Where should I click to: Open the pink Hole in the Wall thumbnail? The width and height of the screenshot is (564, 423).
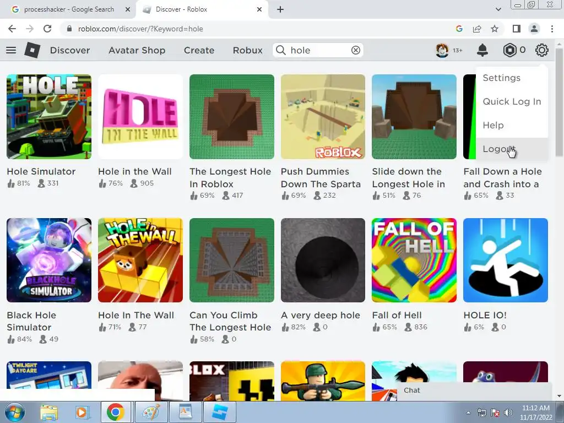pos(140,117)
